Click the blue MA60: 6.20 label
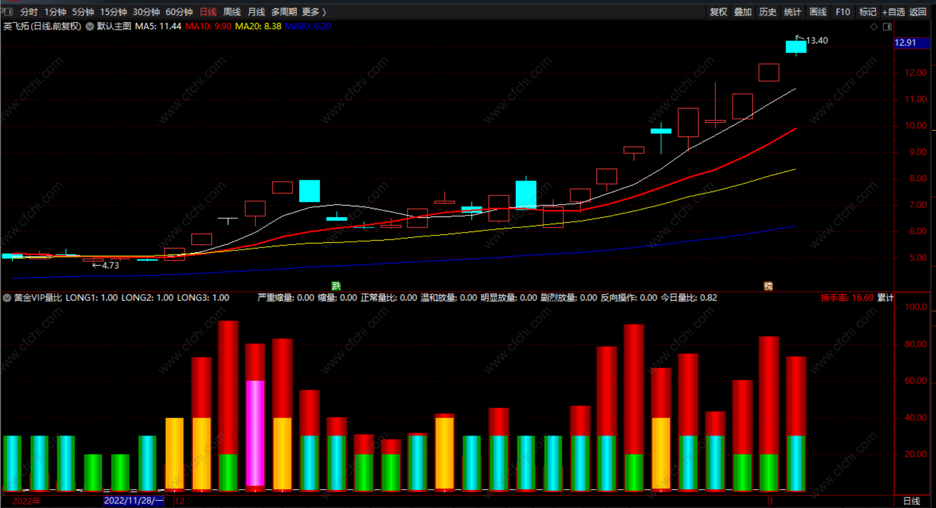The image size is (936, 508). 307,26
